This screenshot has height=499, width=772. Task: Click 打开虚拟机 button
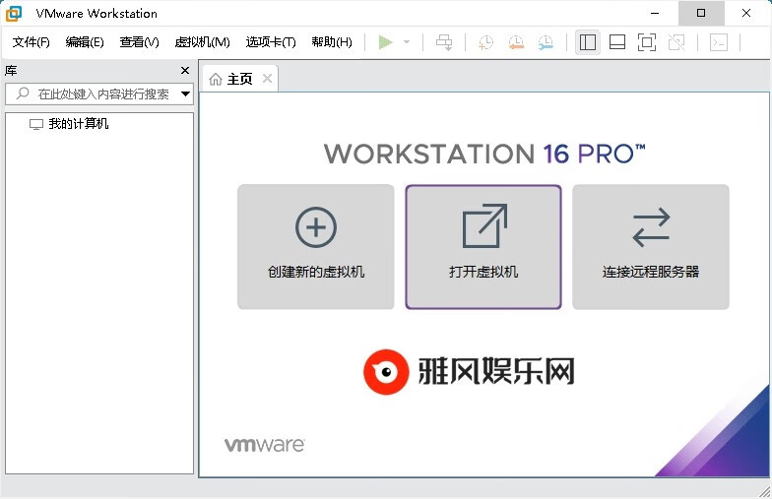coord(483,247)
